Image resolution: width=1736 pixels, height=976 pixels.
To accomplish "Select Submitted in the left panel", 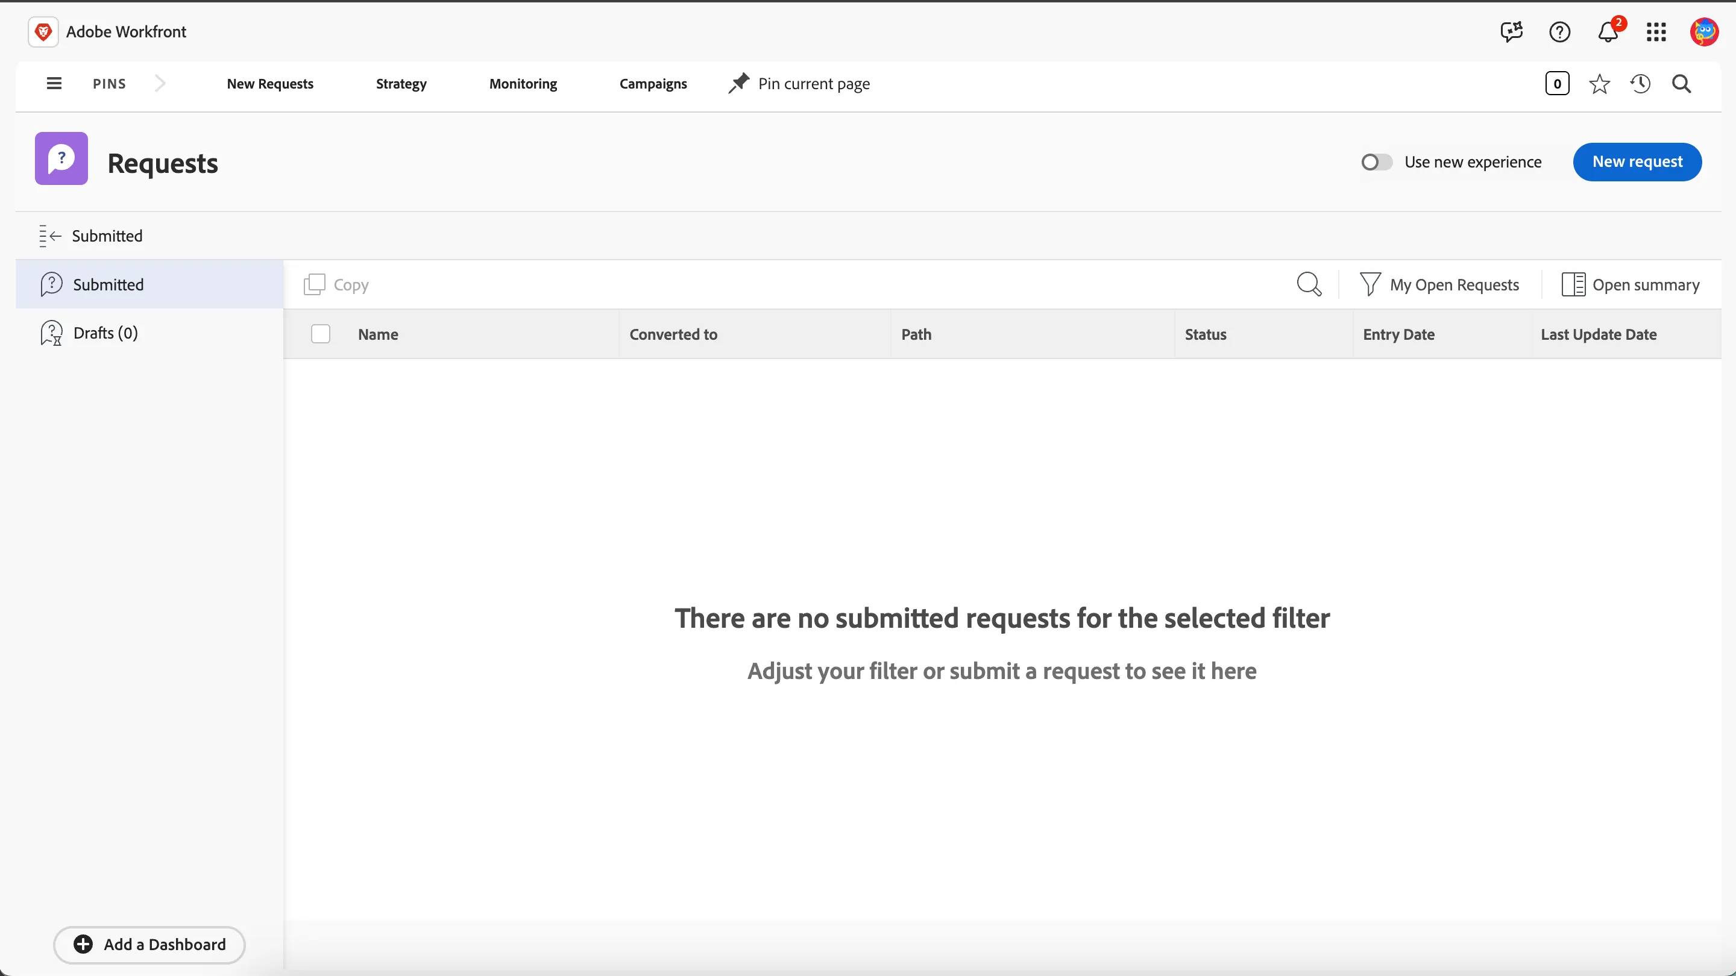I will coord(149,284).
